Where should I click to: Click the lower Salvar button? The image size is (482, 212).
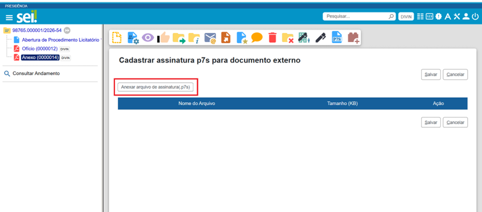pos(431,122)
